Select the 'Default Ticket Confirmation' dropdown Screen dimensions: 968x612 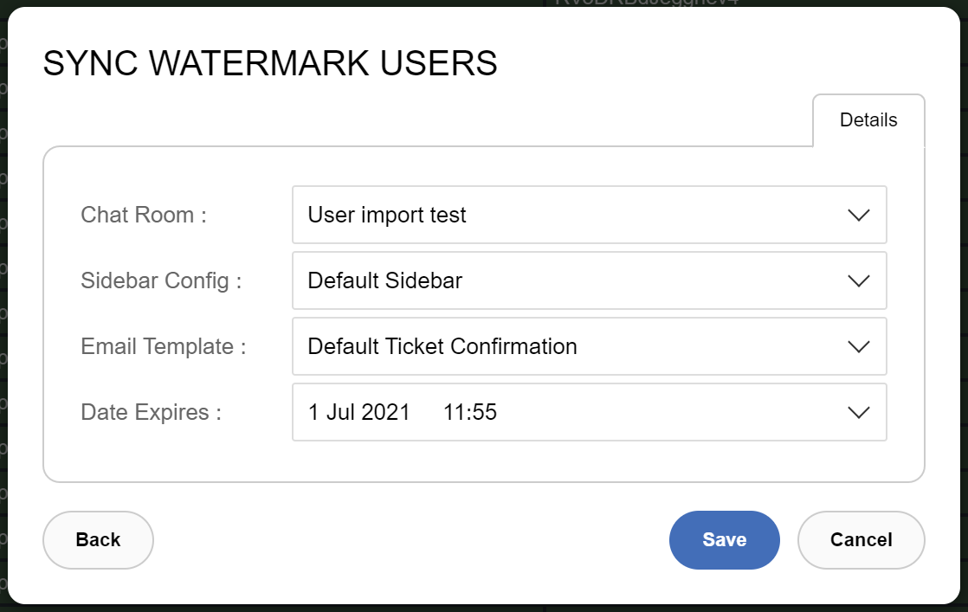590,346
